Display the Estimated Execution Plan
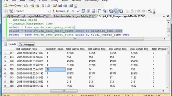This screenshot has height=96, width=172. 83,11
